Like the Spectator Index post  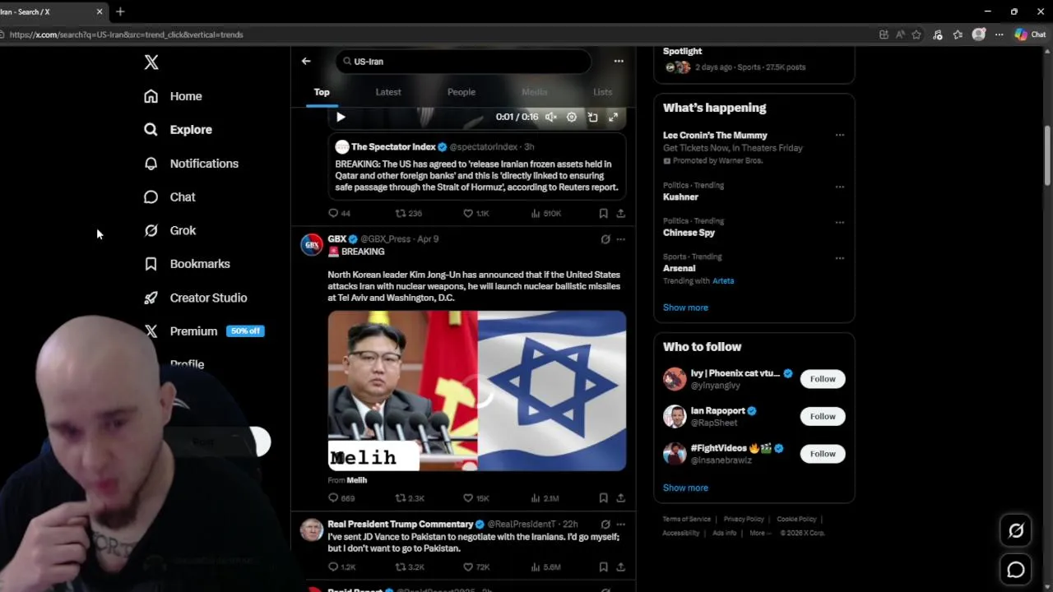tap(475, 213)
